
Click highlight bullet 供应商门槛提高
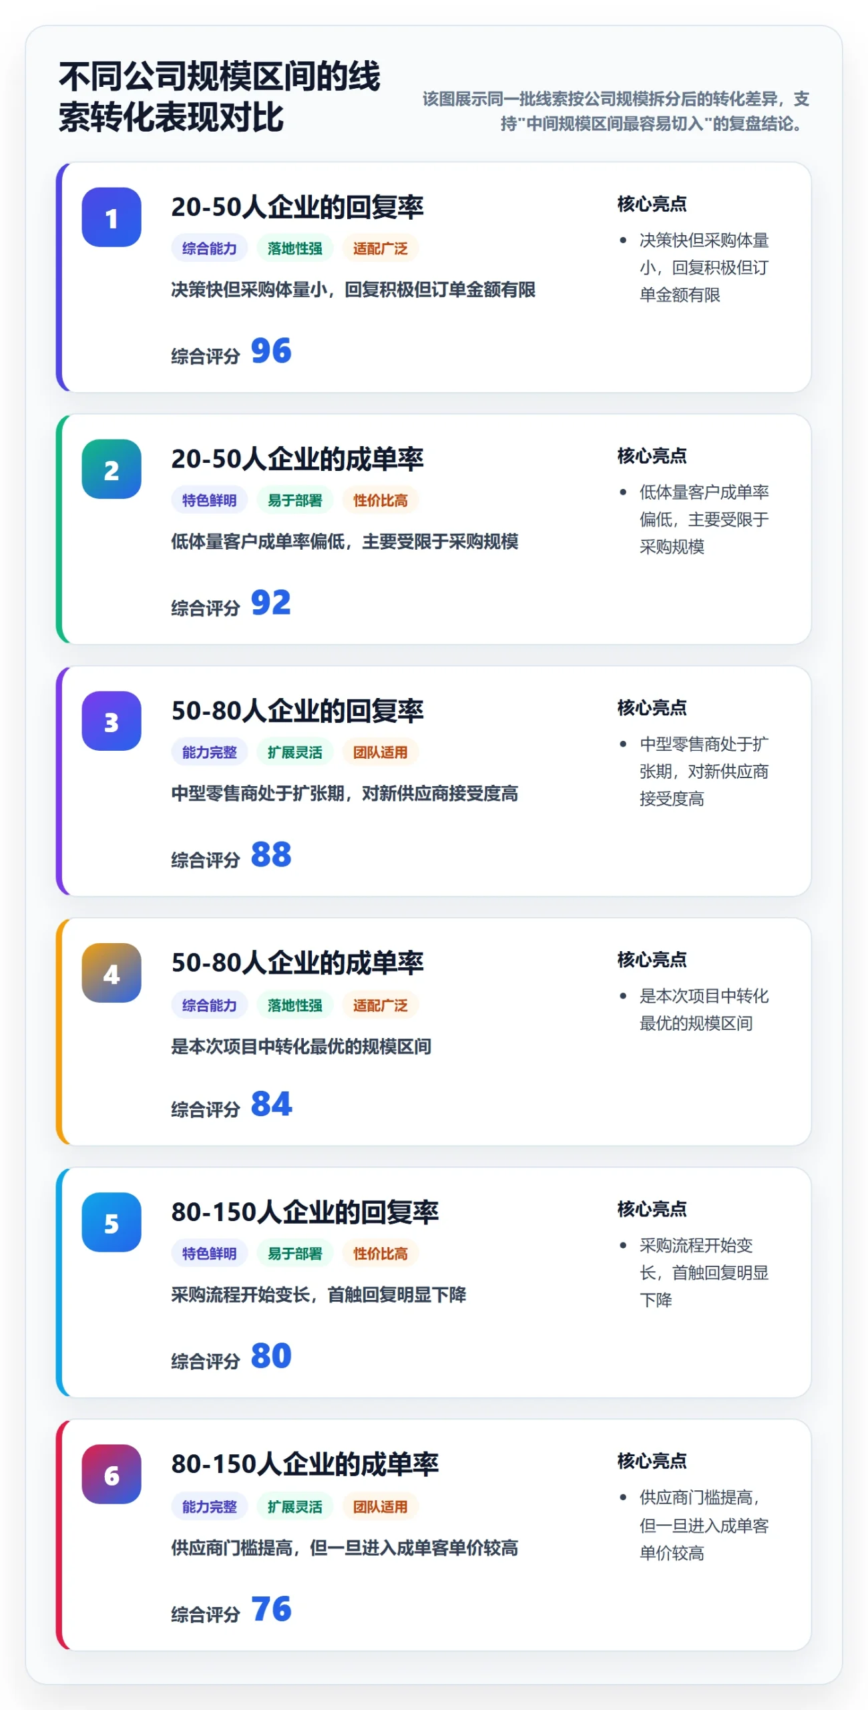pos(704,1525)
